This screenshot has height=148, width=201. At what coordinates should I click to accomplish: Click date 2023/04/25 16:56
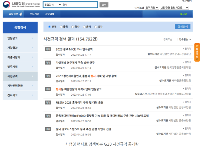click(81, 134)
